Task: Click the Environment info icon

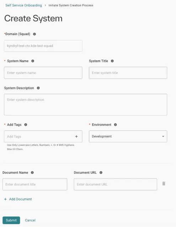Action: (x=116, y=125)
